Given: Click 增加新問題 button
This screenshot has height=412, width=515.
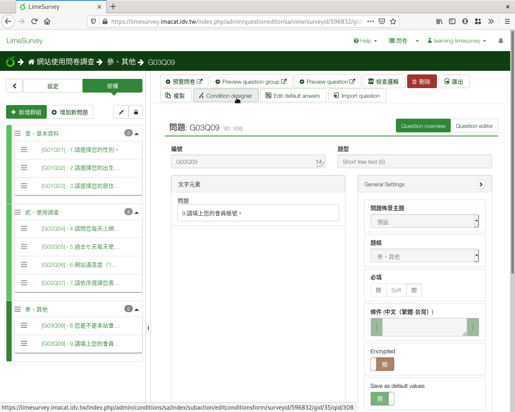Looking at the screenshot, I should point(70,112).
